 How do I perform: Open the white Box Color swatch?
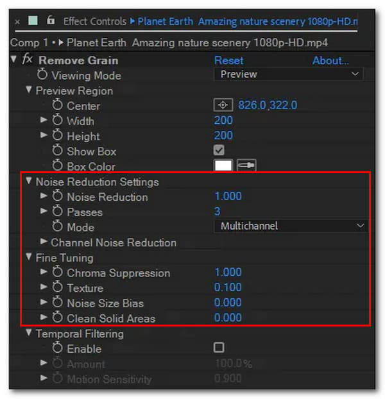coord(223,166)
